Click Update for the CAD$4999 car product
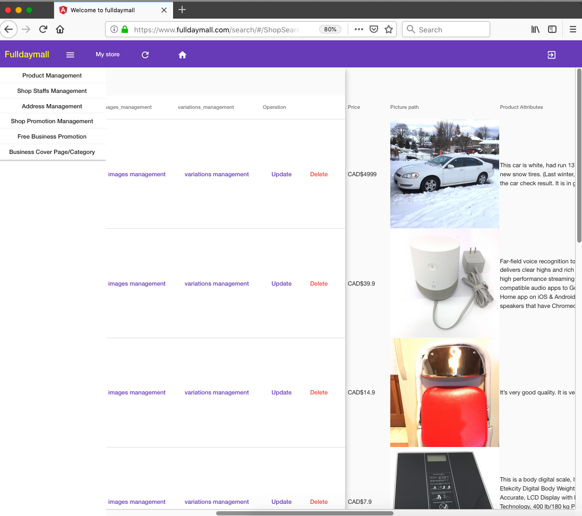This screenshot has height=516, width=582. (281, 174)
